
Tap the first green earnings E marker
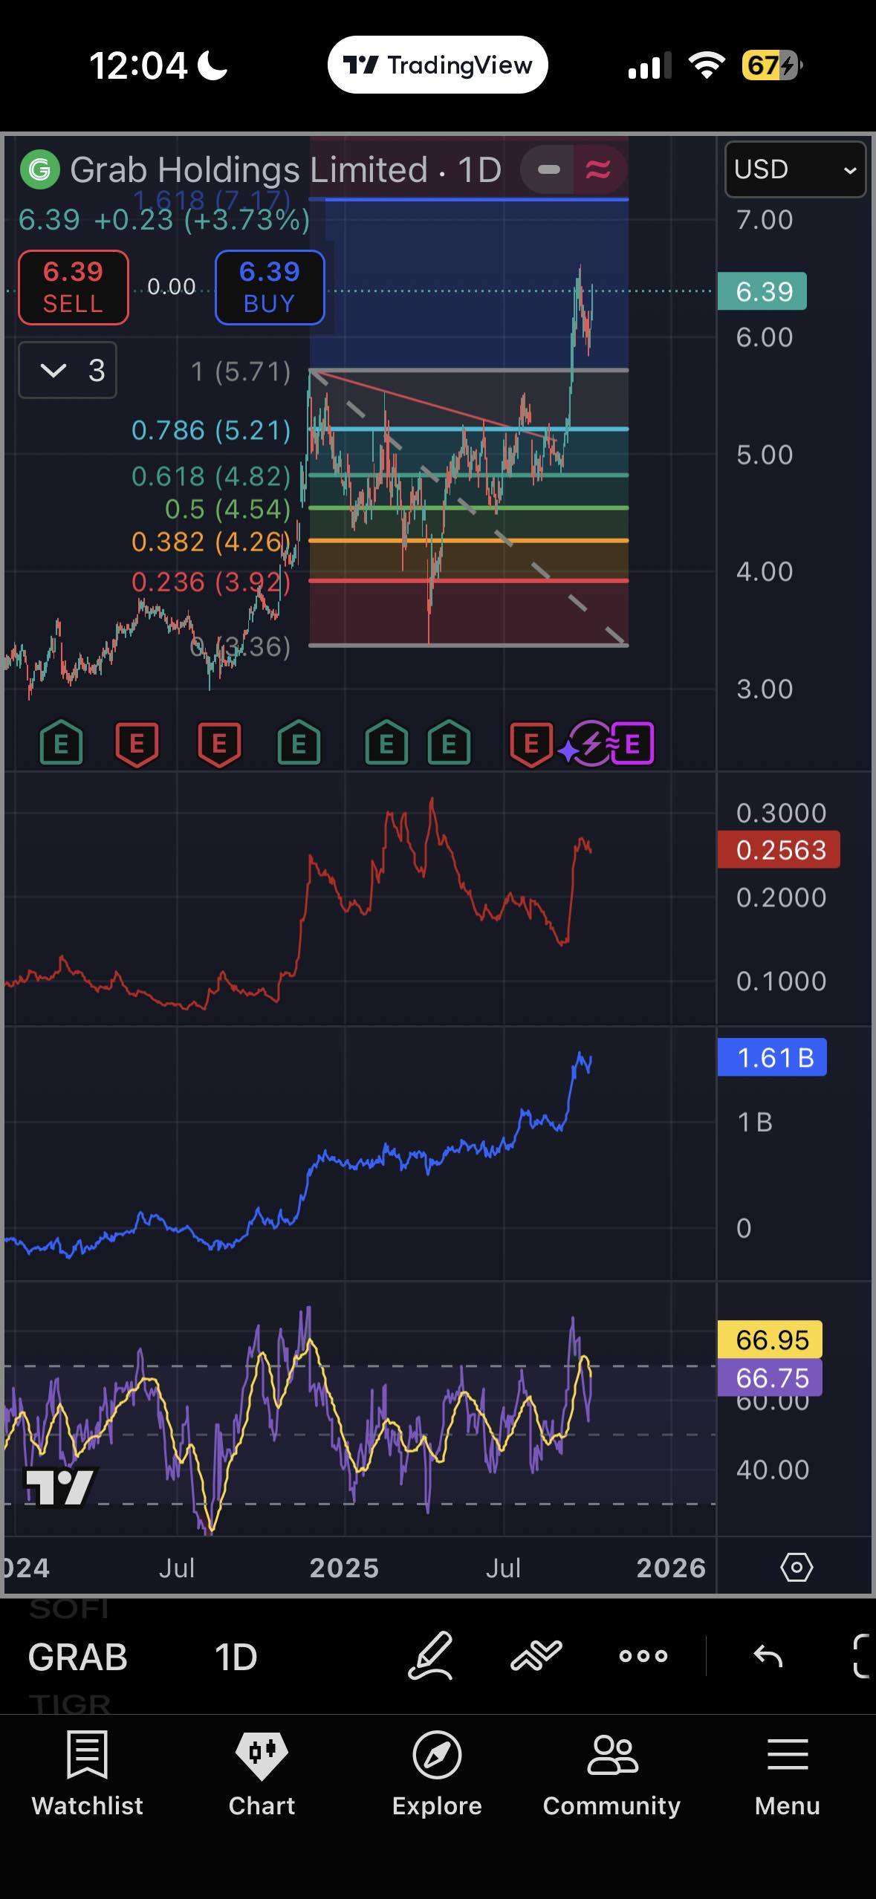[61, 743]
